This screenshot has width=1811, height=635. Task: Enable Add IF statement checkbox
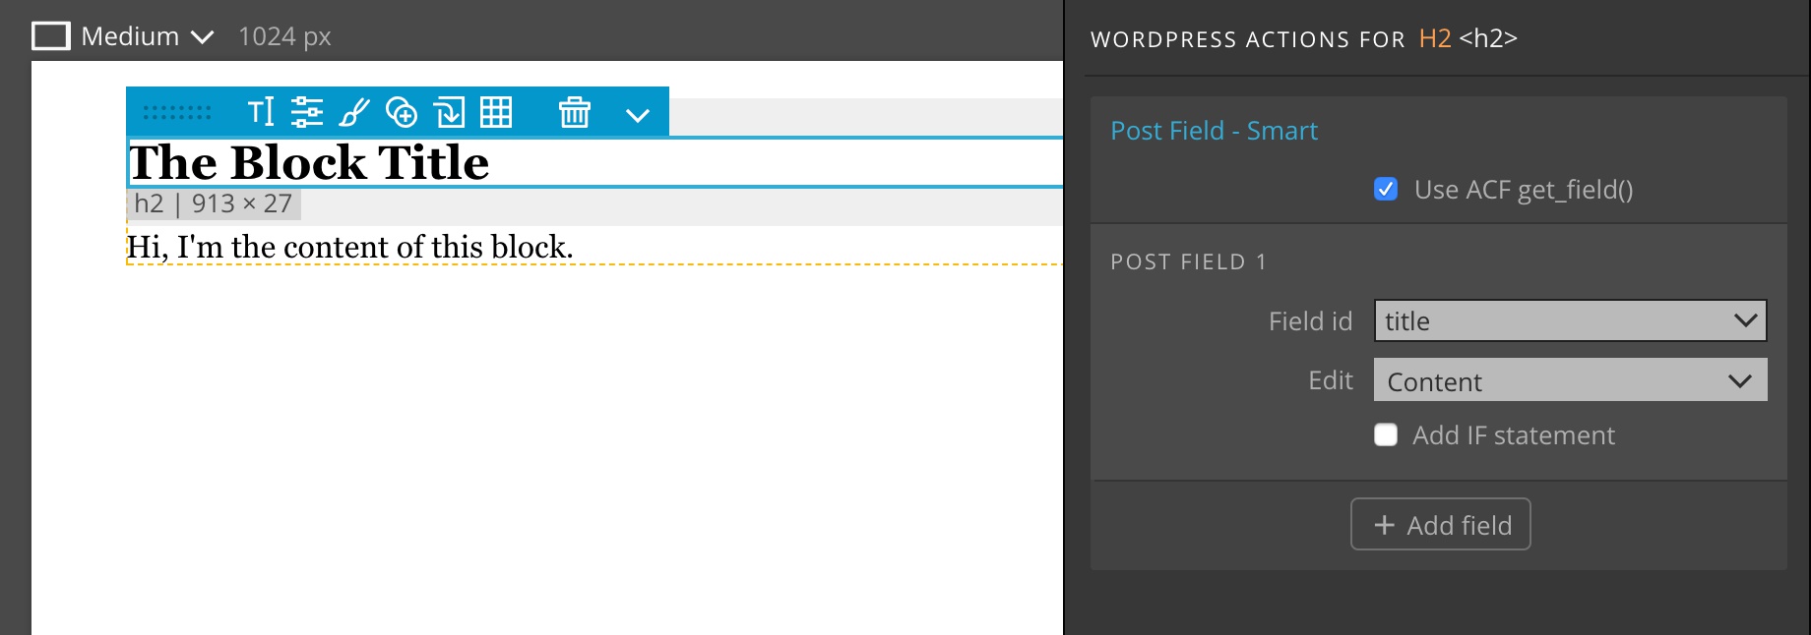[1386, 434]
